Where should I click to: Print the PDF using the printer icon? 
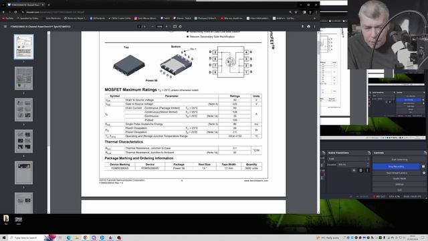point(308,27)
